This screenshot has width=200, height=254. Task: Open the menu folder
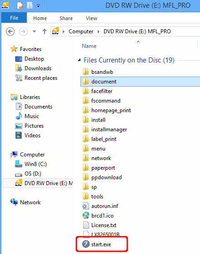click(x=94, y=149)
